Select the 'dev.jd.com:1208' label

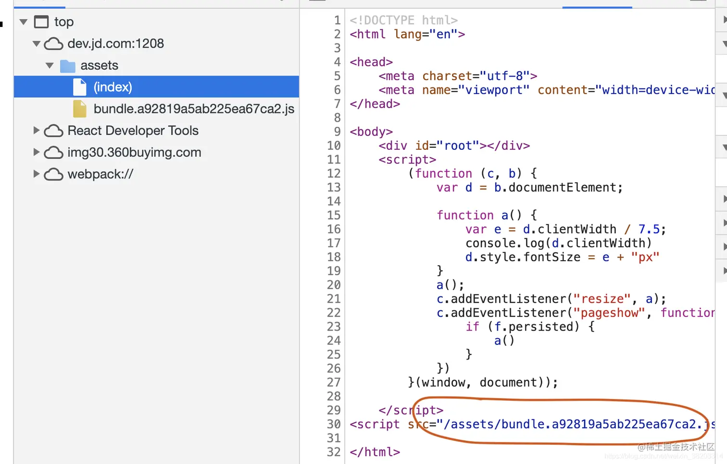point(115,44)
